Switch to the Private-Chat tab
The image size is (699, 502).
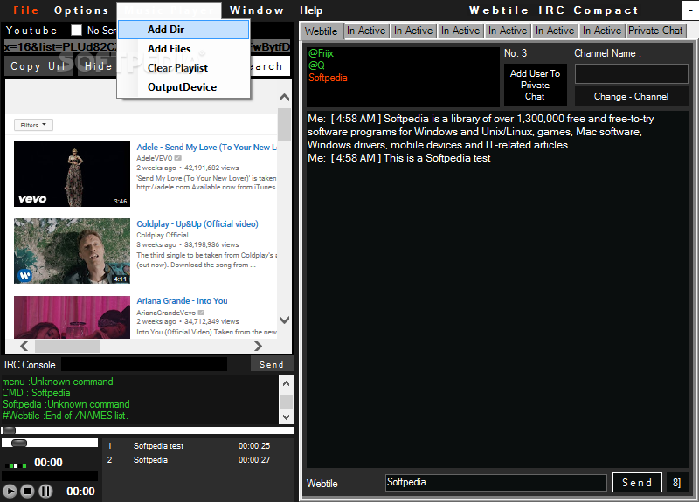[655, 31]
